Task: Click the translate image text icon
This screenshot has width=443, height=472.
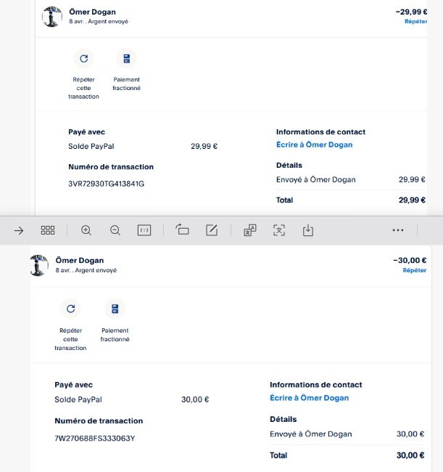Action: click(x=249, y=230)
